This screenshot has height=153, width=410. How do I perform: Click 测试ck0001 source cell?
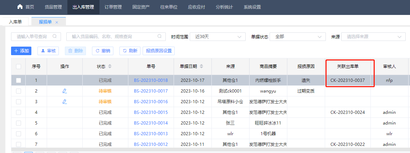230,91
